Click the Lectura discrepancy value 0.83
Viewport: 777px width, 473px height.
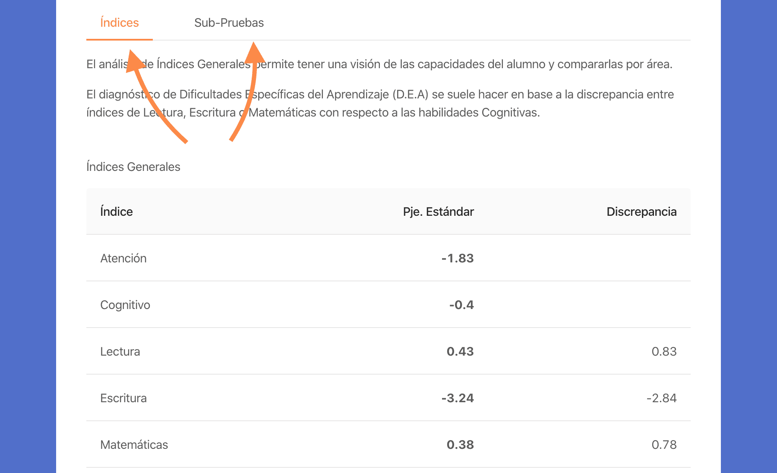tap(664, 351)
